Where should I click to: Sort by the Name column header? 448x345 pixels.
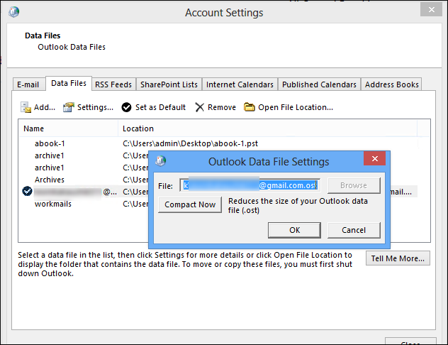pos(68,128)
